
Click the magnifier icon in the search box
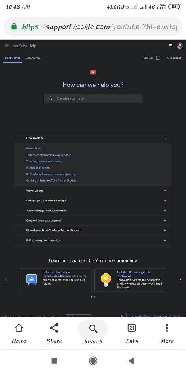(x=51, y=98)
